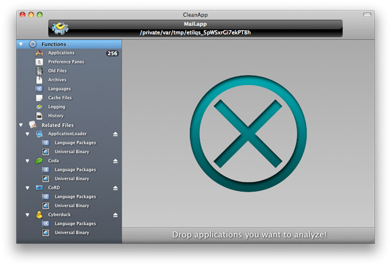
Task: Collapse the Related Files section
Action: (x=21, y=125)
